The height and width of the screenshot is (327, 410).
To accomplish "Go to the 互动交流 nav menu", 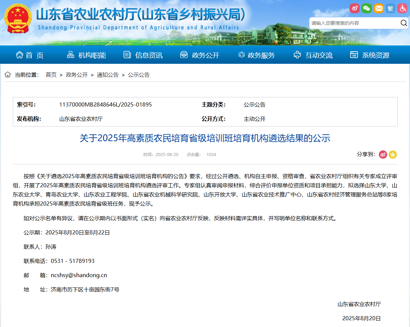I will click(319, 55).
